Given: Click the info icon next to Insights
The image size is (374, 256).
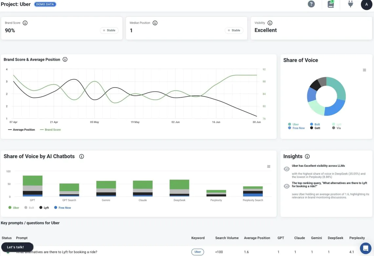Looking at the screenshot, I should (307, 157).
